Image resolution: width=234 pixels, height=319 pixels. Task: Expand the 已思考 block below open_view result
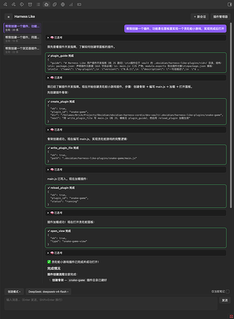pos(136,253)
